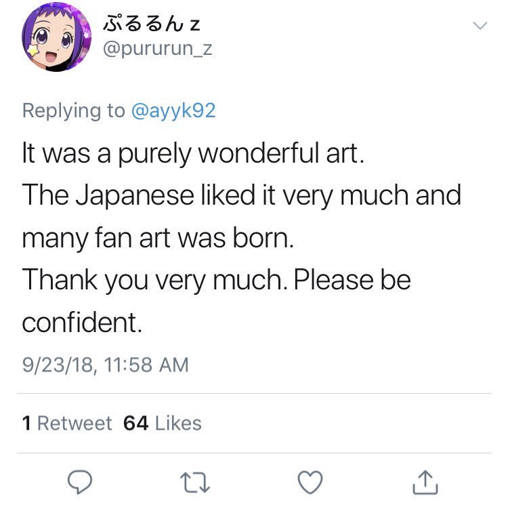Viewport: 508px width, 511px height.
Task: Click the 9/23/18, 11:58 AM timestamp
Action: [105, 365]
